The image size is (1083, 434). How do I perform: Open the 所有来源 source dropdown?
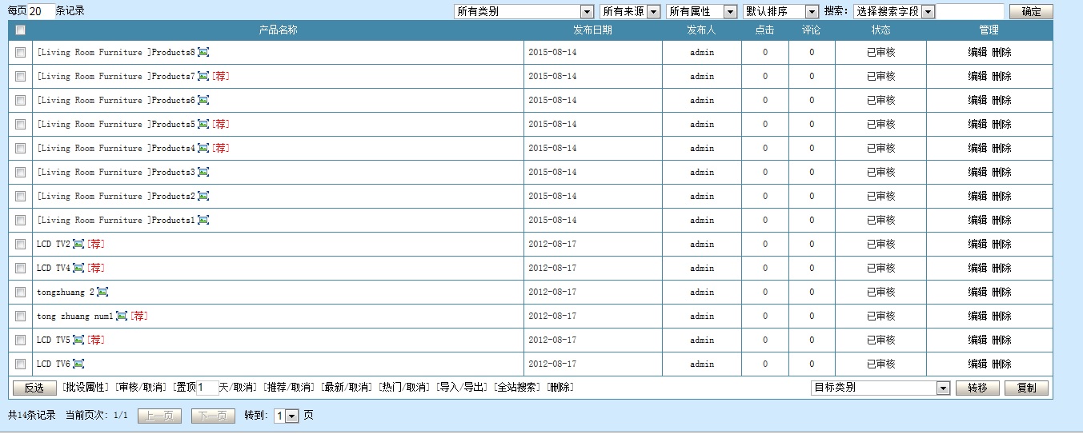(x=630, y=12)
